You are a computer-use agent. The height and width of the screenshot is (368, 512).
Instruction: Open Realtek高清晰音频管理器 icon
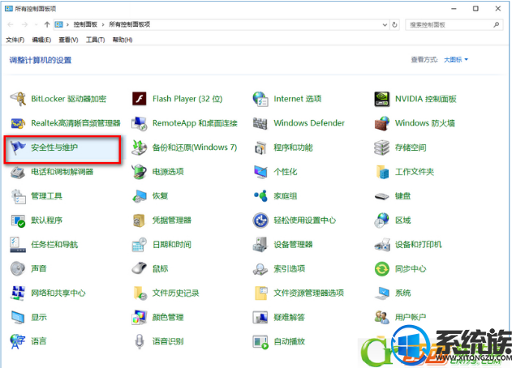19,123
